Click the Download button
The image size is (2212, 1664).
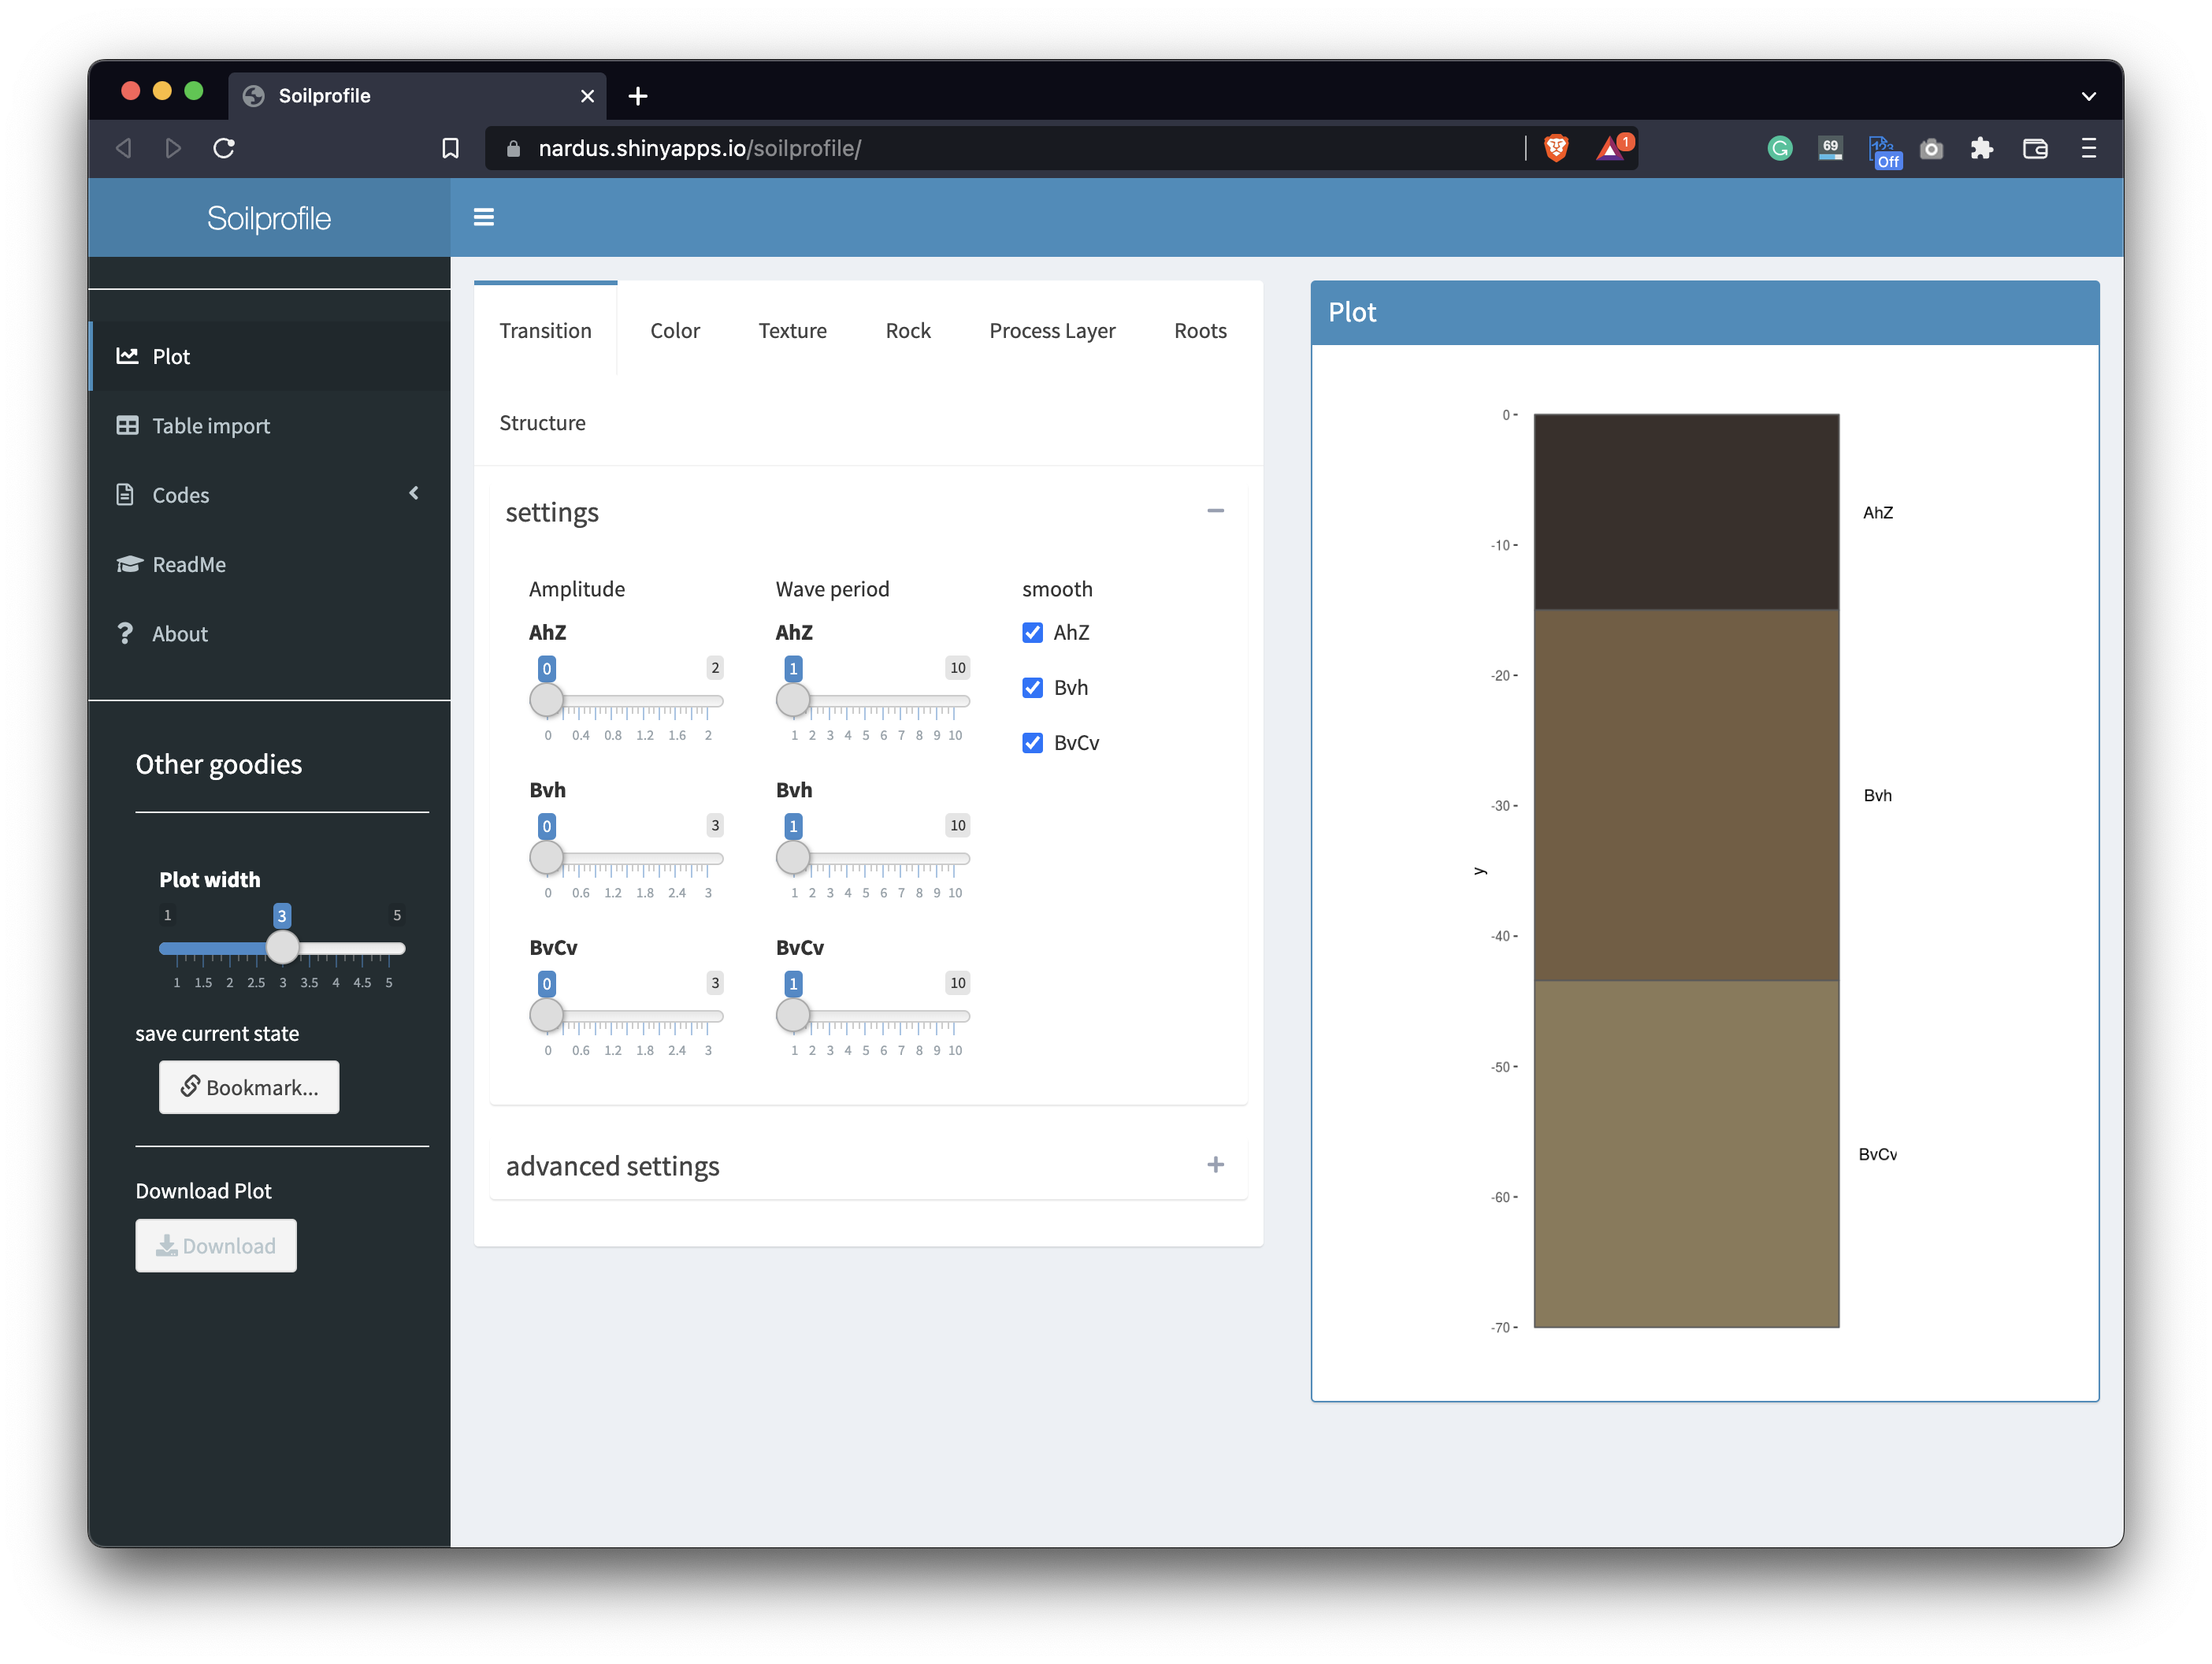(215, 1245)
